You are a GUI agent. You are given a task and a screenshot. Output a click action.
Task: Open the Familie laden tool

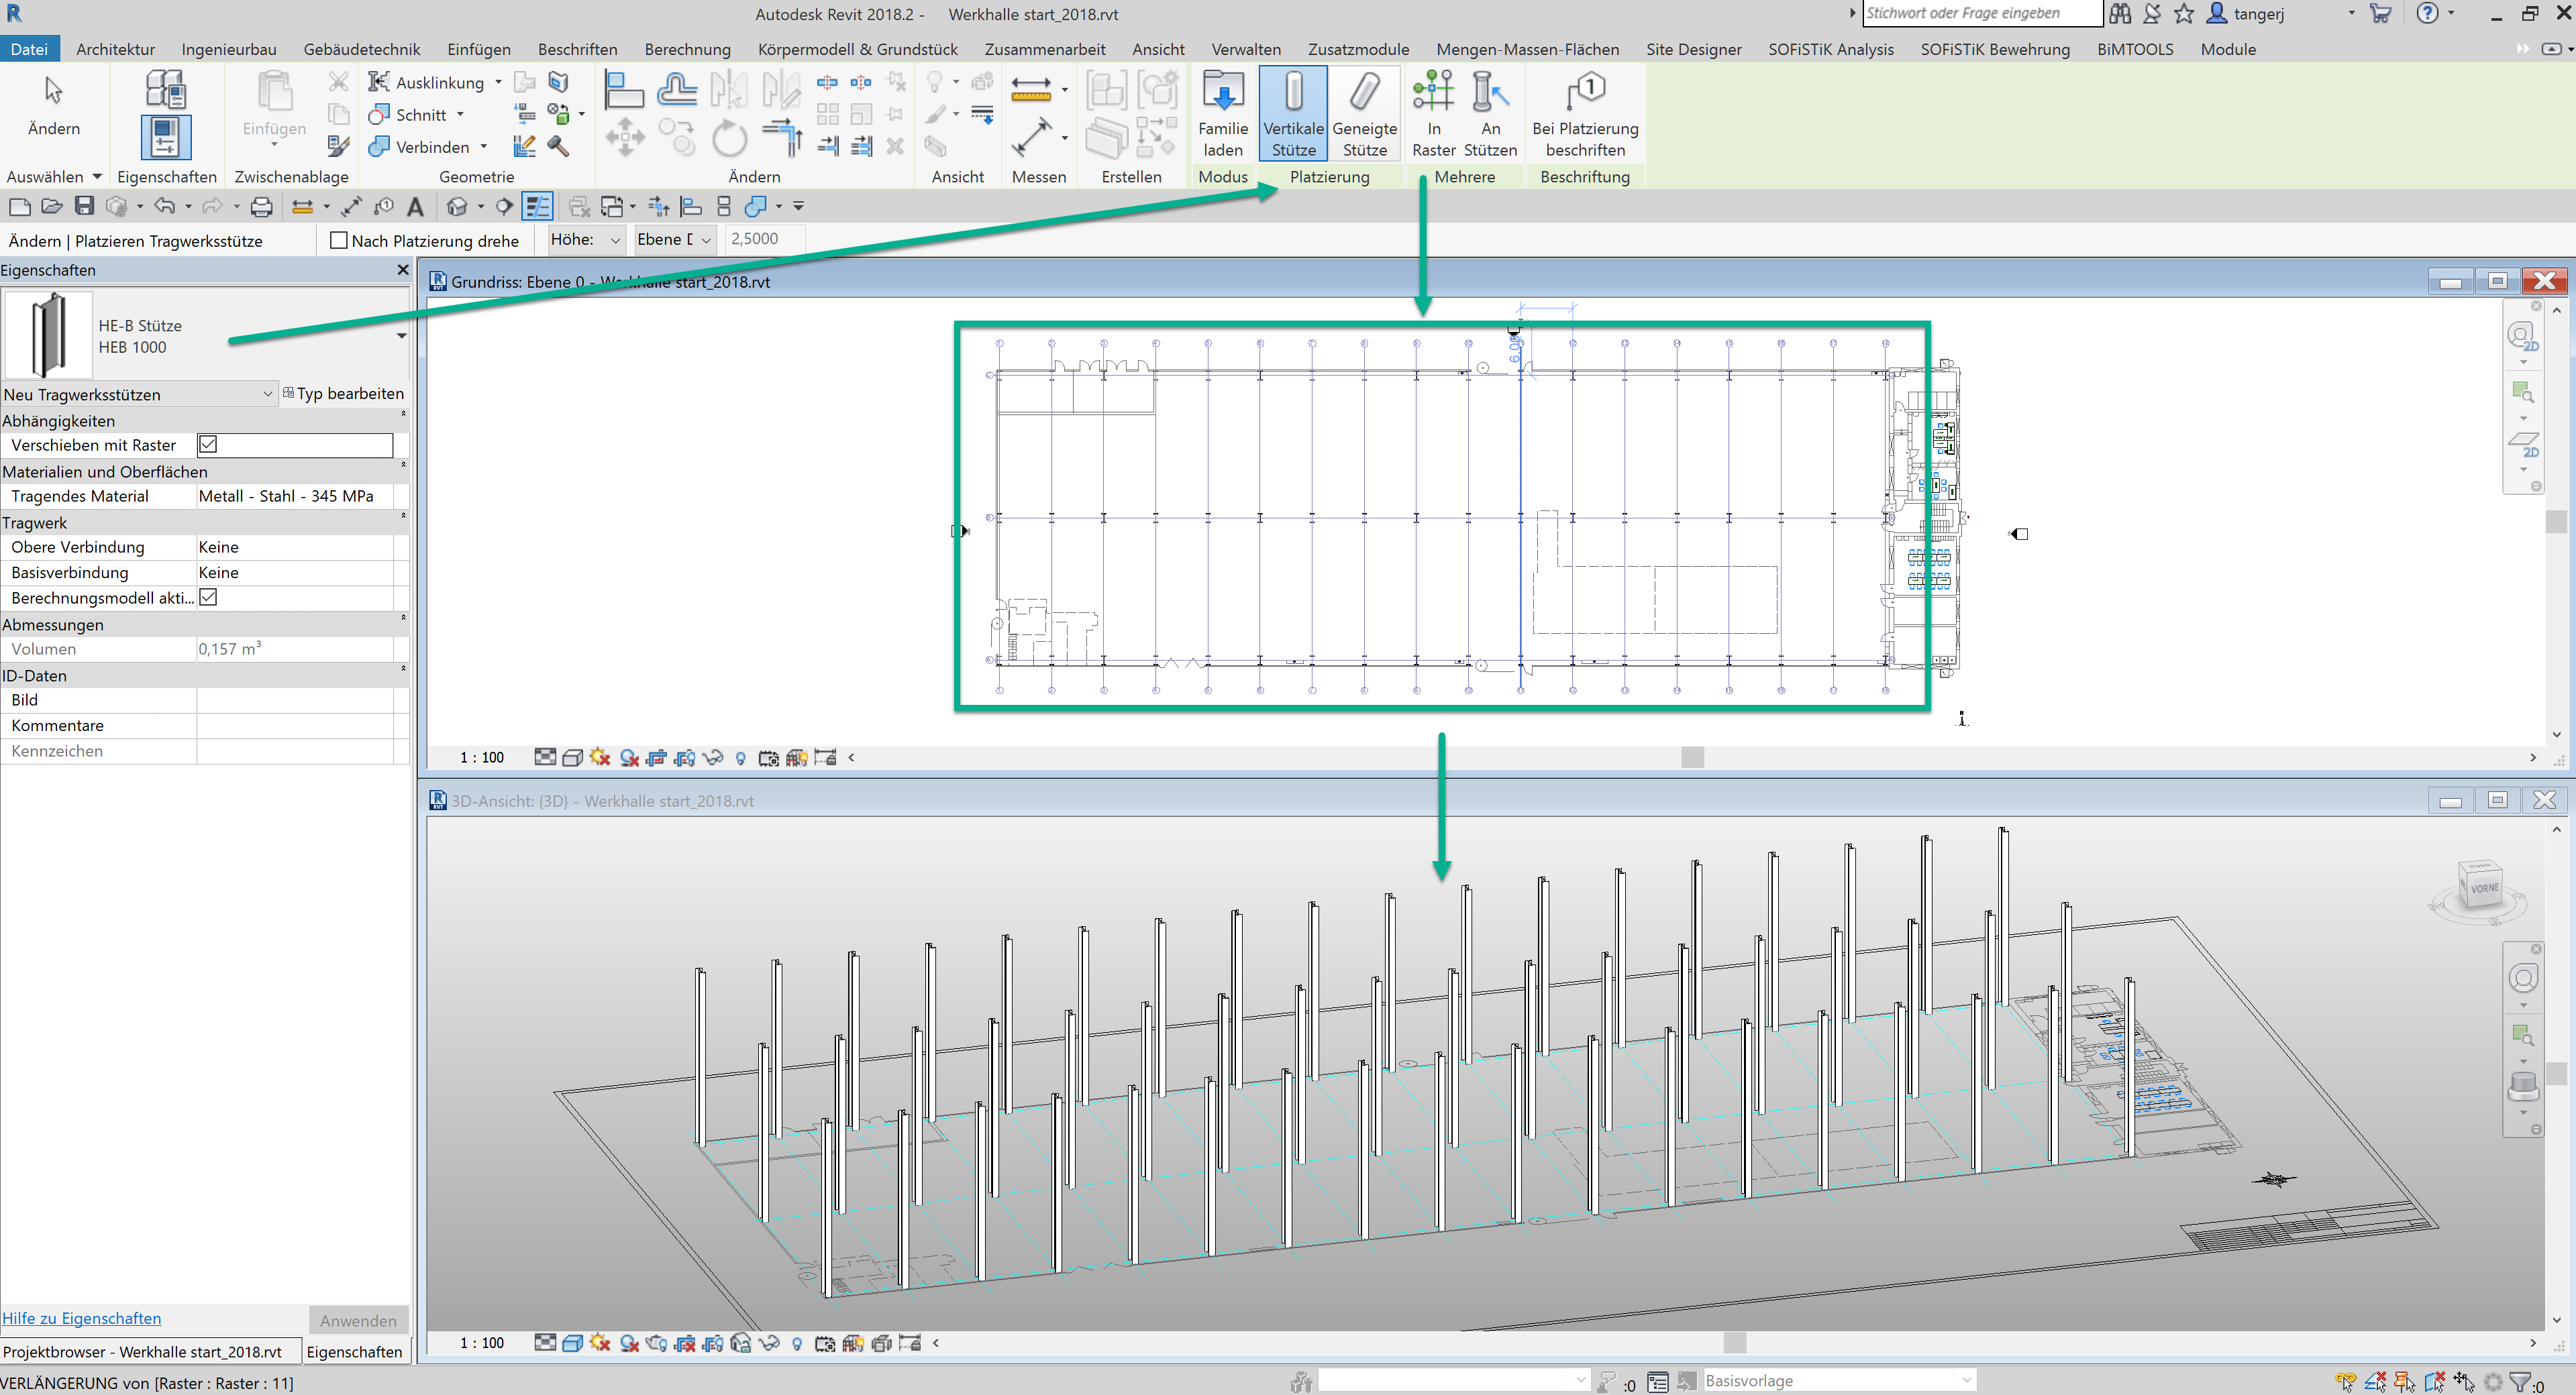1222,112
